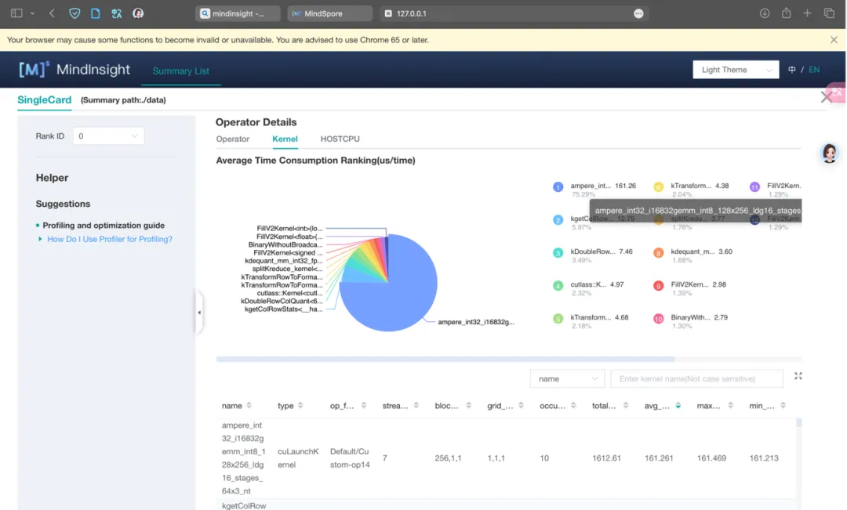Click the browser share icon
This screenshot has width=847, height=510.
(786, 13)
